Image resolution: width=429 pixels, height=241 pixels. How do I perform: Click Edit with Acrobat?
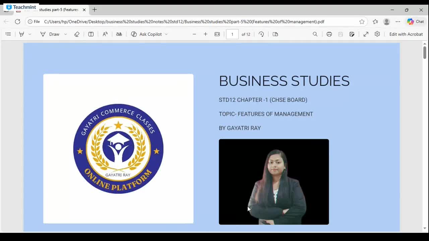(406, 34)
